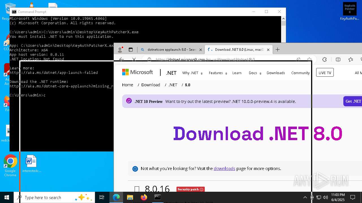Click the Microsoft logo on webpage
Image resolution: width=362 pixels, height=203 pixels.
(137, 72)
